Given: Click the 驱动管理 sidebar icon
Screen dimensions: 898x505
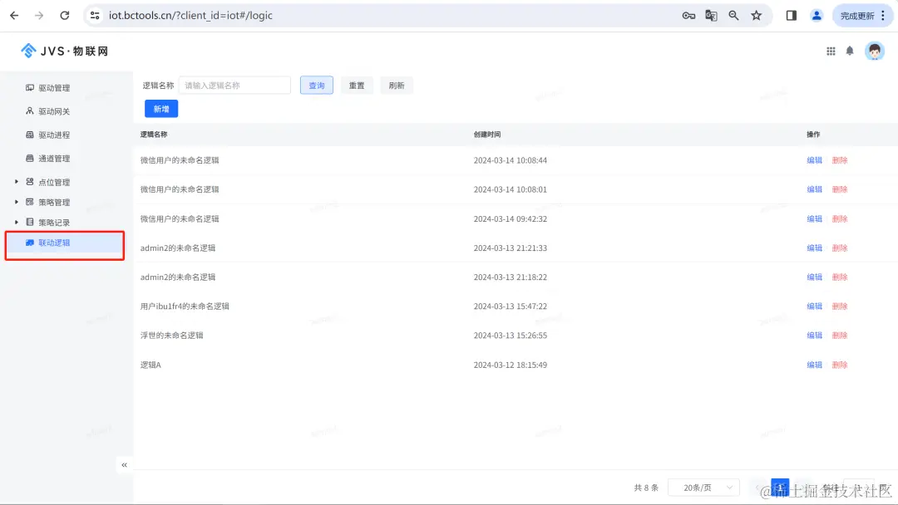Looking at the screenshot, I should click(30, 87).
